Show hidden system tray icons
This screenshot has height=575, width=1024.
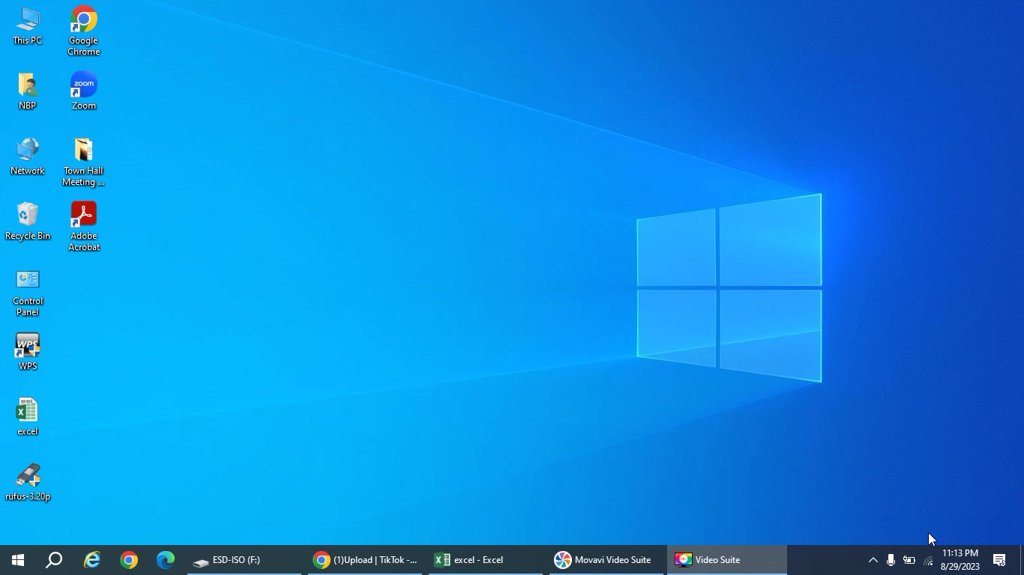click(873, 560)
